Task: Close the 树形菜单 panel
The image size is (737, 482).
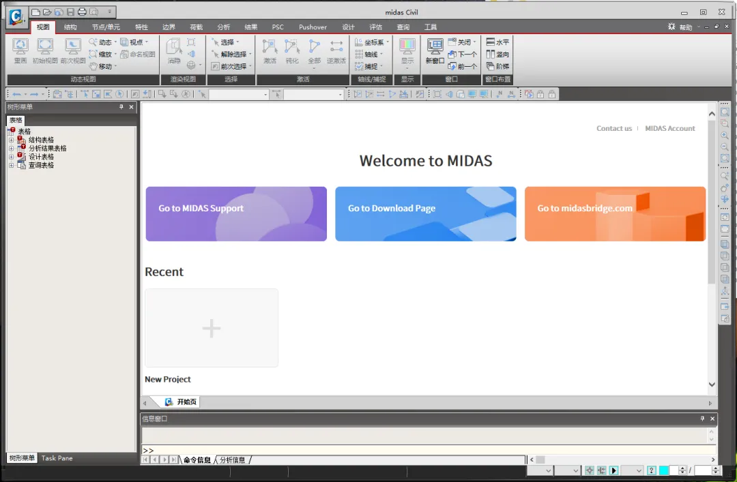Action: pos(131,107)
